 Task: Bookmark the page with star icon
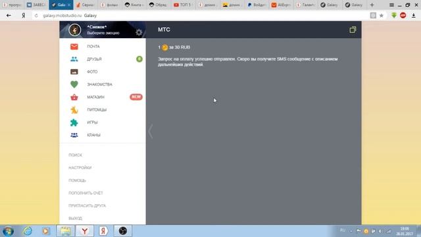(x=382, y=16)
